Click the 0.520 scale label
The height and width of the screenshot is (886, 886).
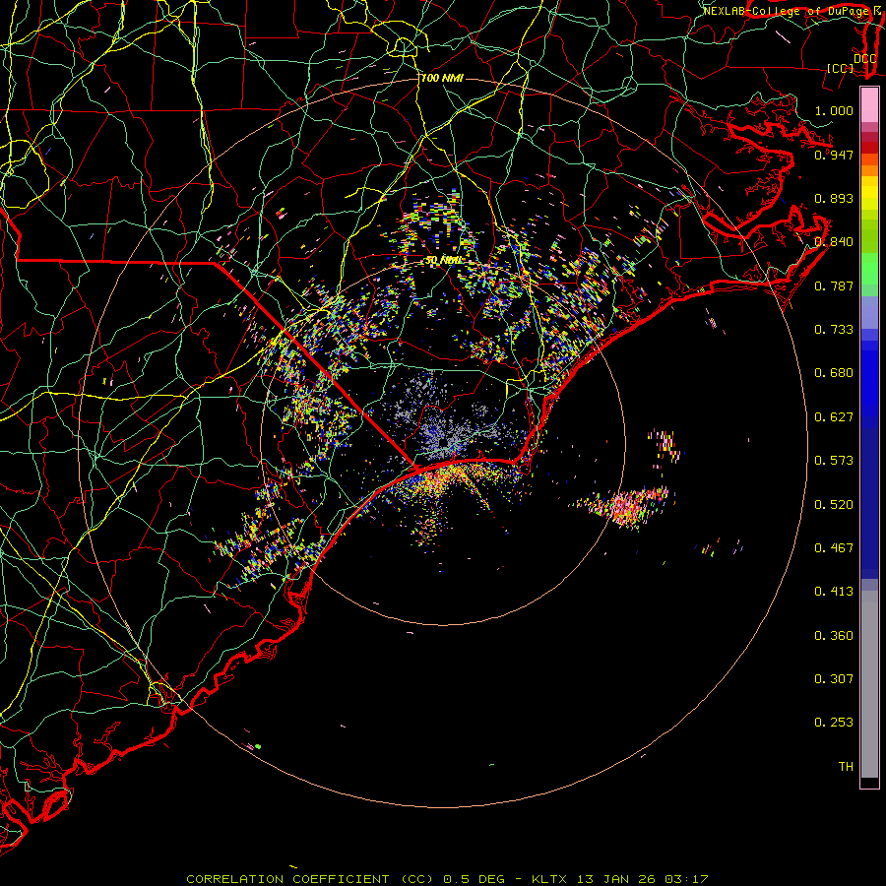click(x=834, y=505)
